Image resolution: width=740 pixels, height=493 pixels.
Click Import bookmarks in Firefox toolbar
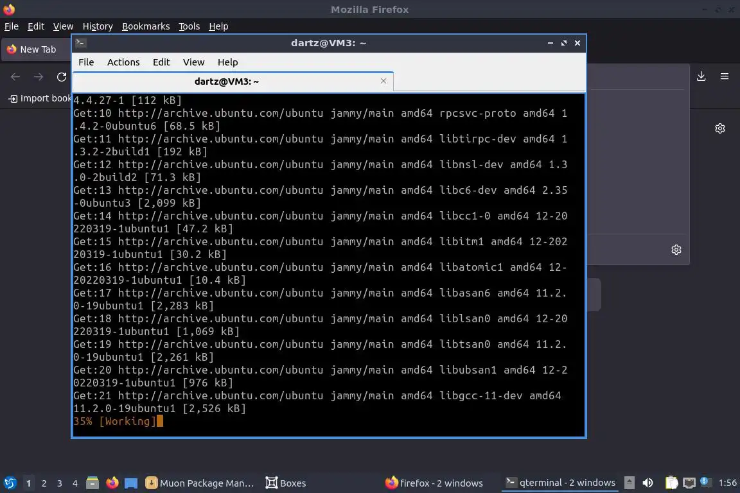tap(40, 99)
